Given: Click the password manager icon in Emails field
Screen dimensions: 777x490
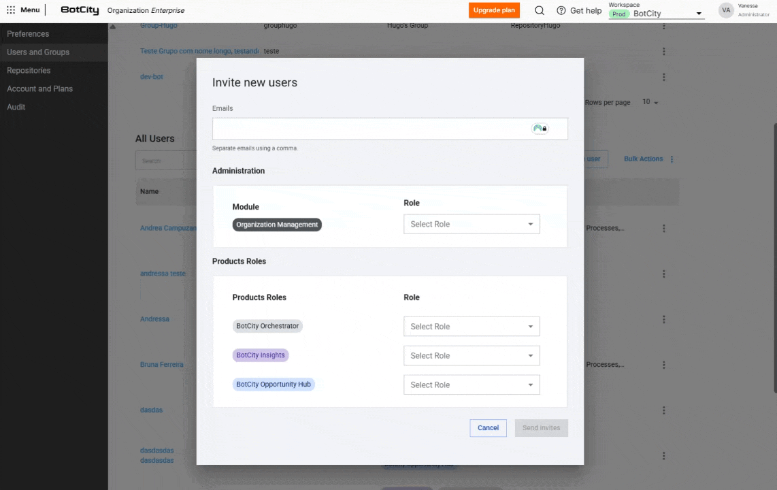Looking at the screenshot, I should pos(541,128).
